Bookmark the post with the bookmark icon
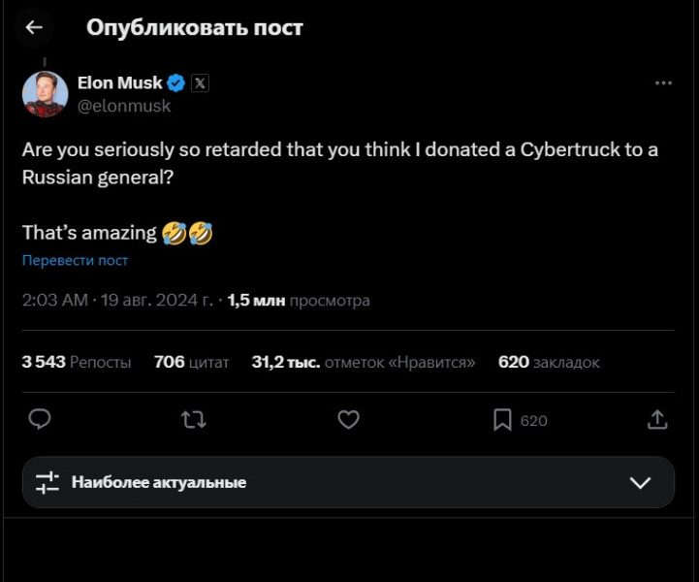Viewport: 699px width, 582px height. point(502,419)
